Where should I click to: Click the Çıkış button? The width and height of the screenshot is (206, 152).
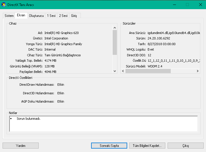(186, 146)
